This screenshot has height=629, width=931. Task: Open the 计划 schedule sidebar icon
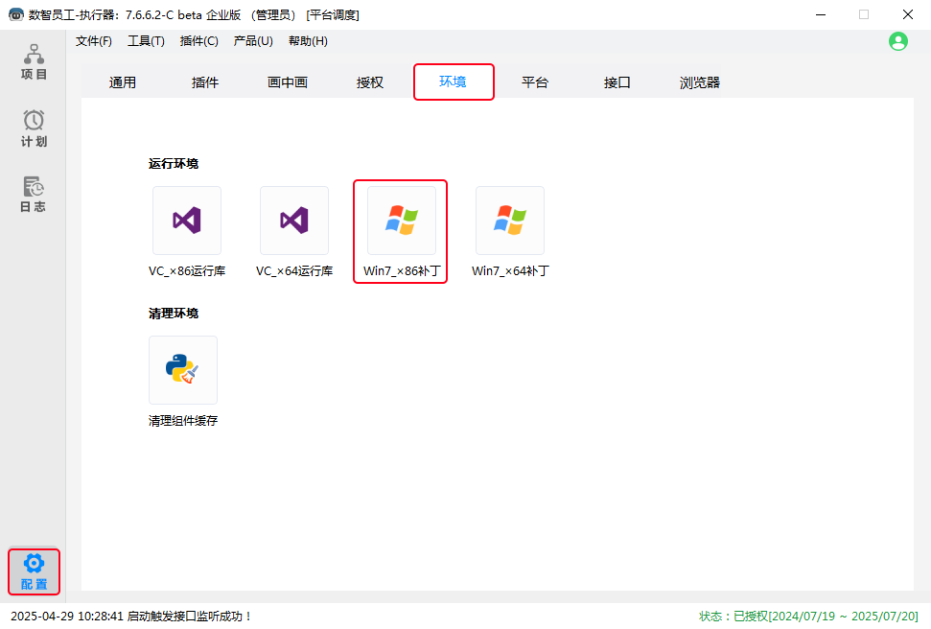[x=34, y=128]
